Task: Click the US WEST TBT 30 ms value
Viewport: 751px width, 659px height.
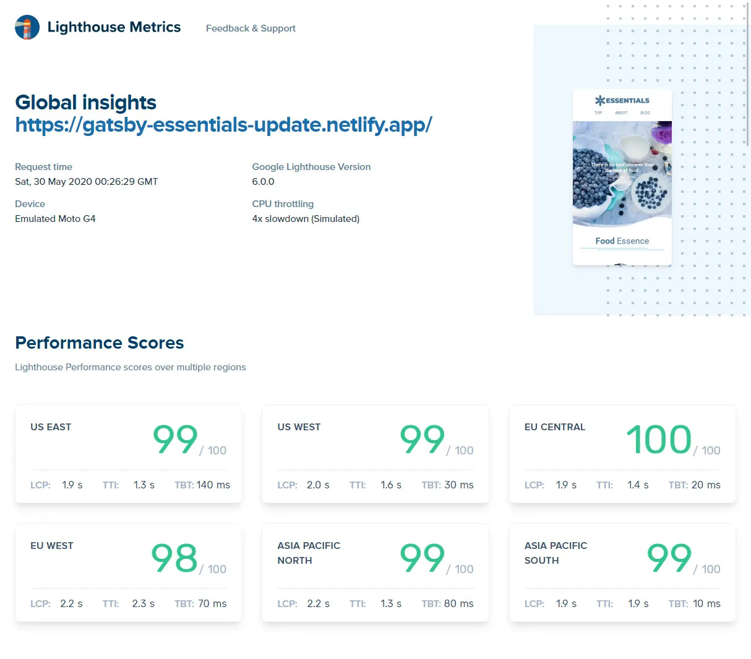Action: 459,485
